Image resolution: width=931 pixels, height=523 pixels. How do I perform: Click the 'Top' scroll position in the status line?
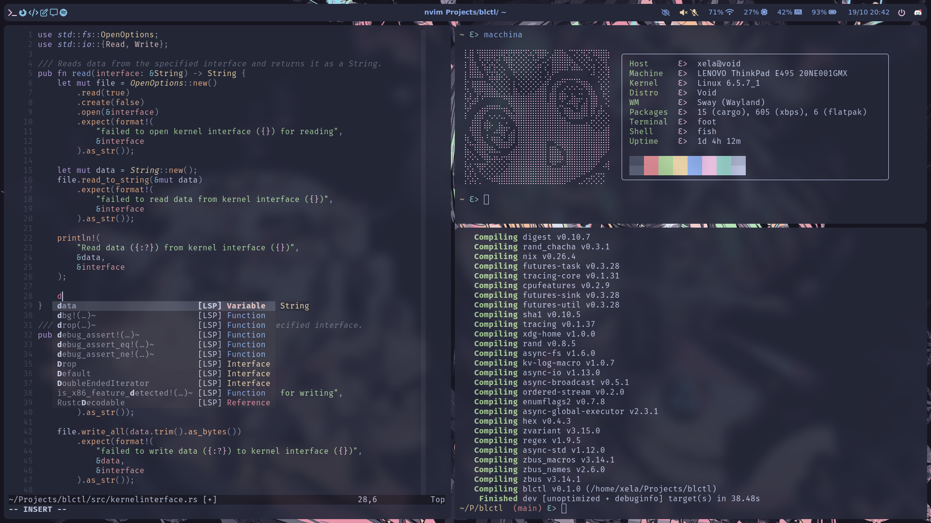click(x=437, y=500)
